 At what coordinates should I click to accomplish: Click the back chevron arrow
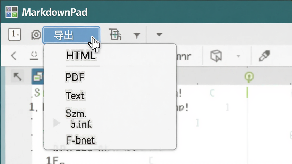pos(14,56)
